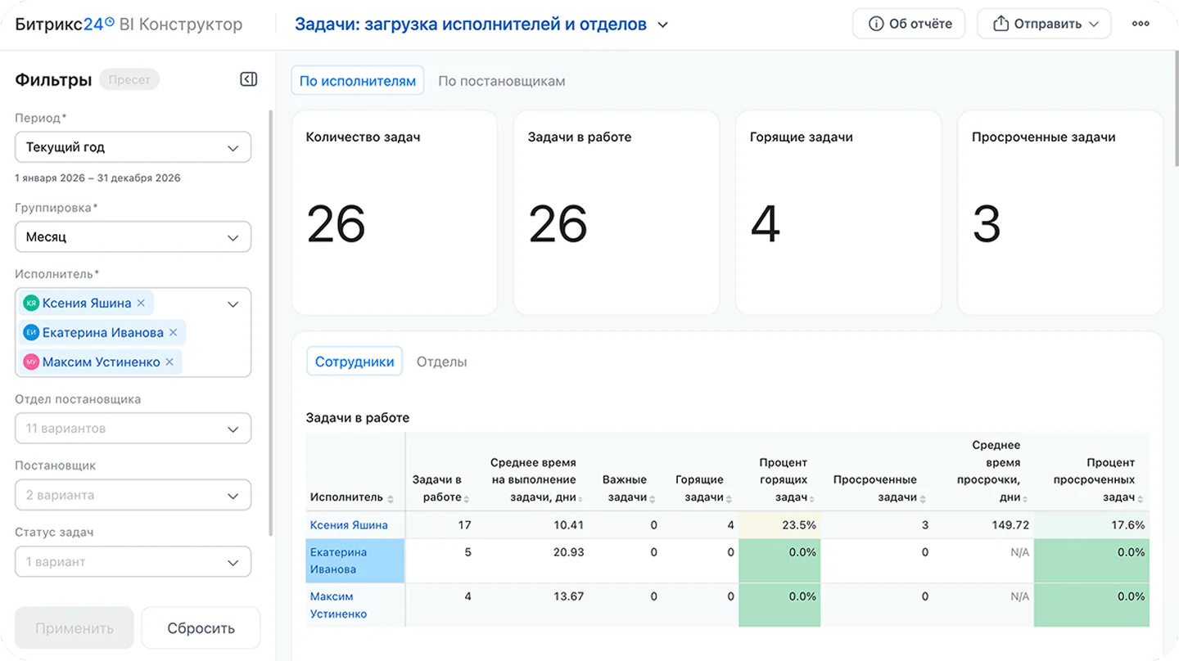Open the Статус задач dropdown
Viewport: 1179px width, 661px height.
(133, 562)
